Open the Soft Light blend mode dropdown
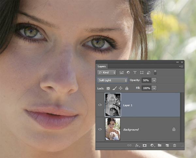The width and height of the screenshot is (196, 158). point(112,80)
